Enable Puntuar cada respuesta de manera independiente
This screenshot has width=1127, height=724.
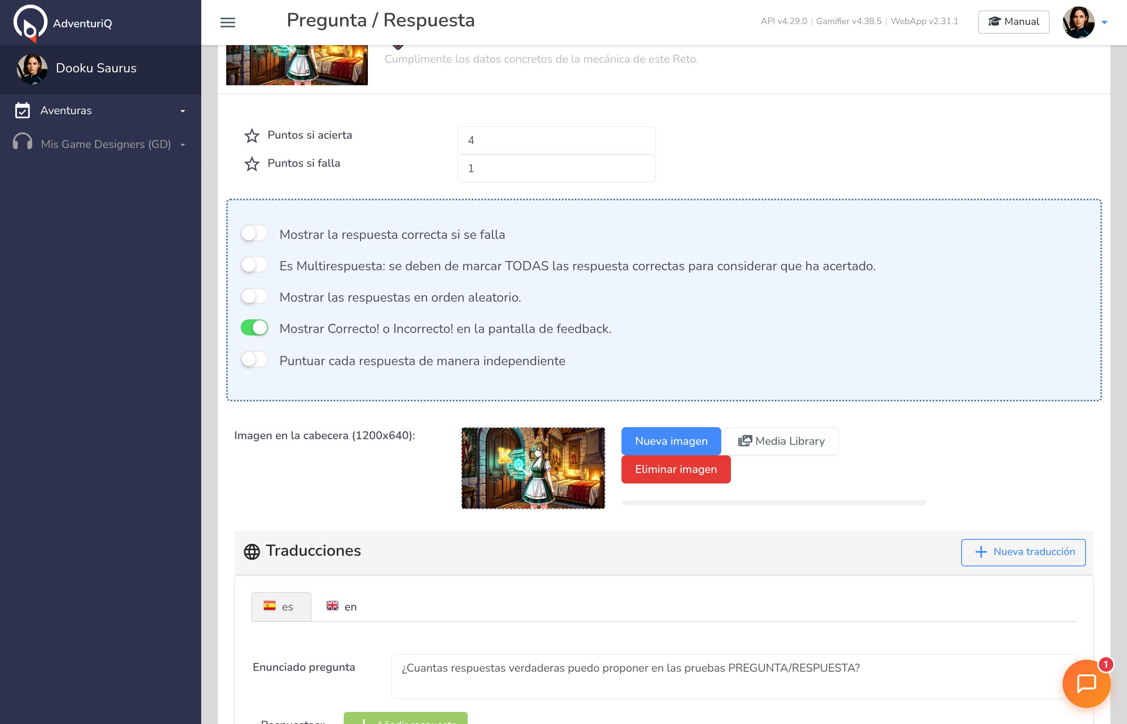tap(254, 360)
